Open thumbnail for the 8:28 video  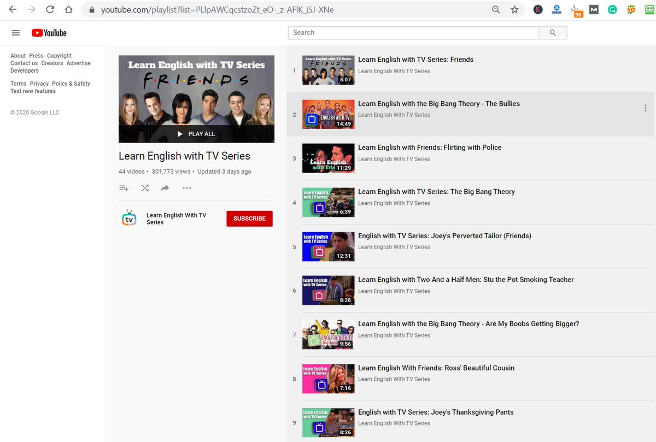[x=328, y=291]
